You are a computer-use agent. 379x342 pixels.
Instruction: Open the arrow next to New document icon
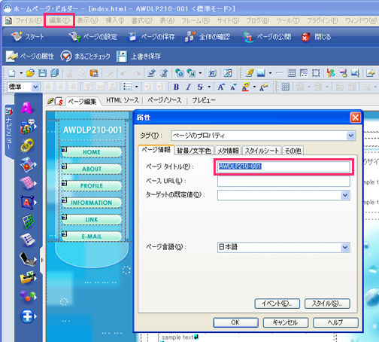(21, 73)
